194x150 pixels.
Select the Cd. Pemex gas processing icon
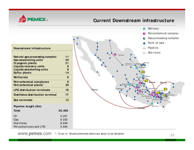[167, 95]
